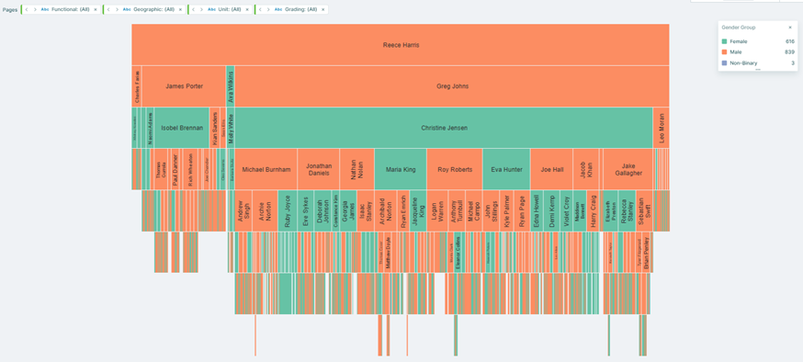Step forward in Unit page filter
Viewport: 803px width, 362px height.
(x=201, y=9)
